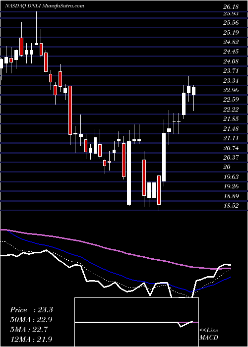Click the white candle rising to 22.96

pyautogui.click(x=184, y=104)
